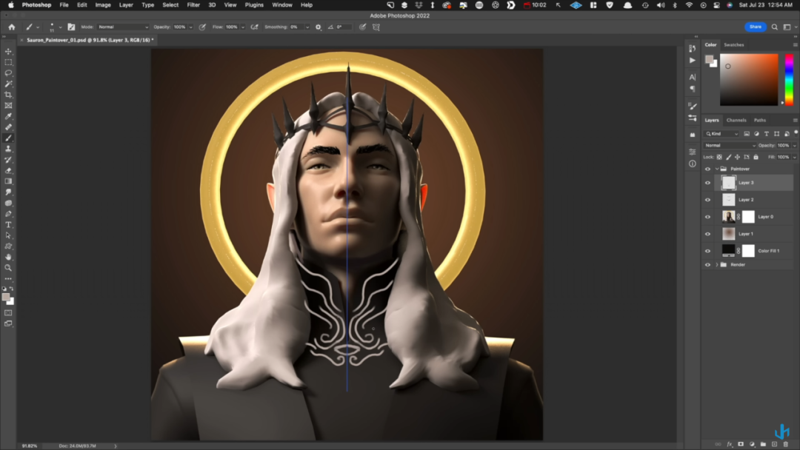Open the Properties panel icon
Viewport: 800px width, 450px height.
pos(693,152)
